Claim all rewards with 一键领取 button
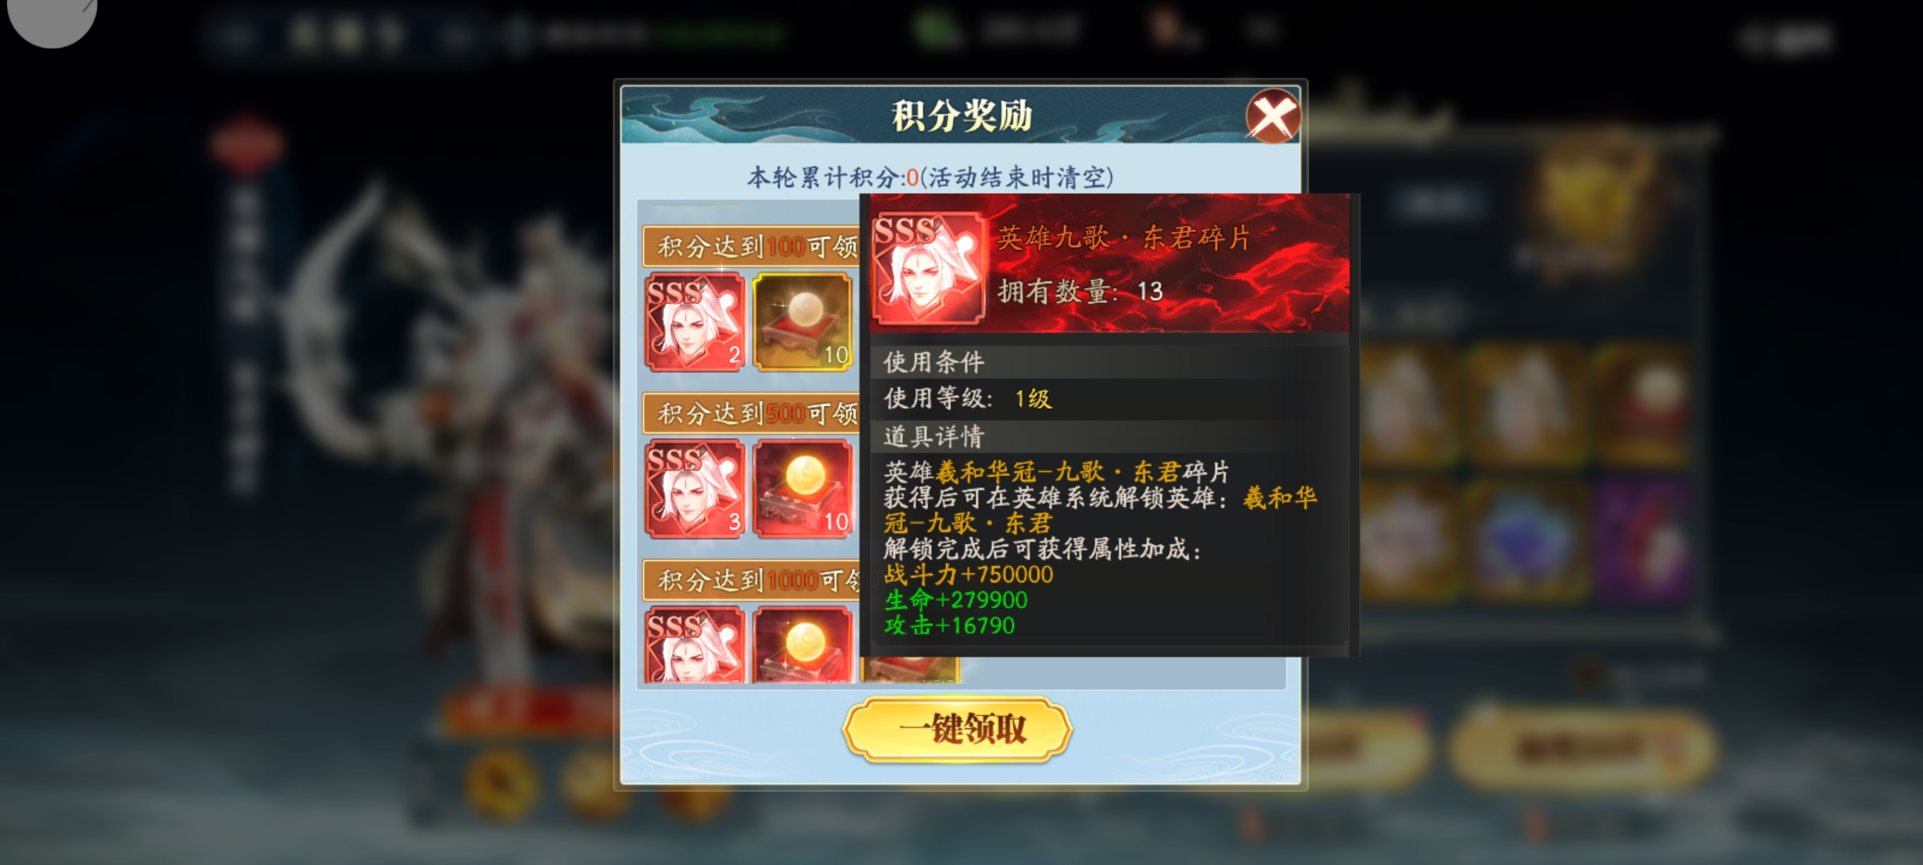This screenshot has width=1923, height=865. (957, 729)
